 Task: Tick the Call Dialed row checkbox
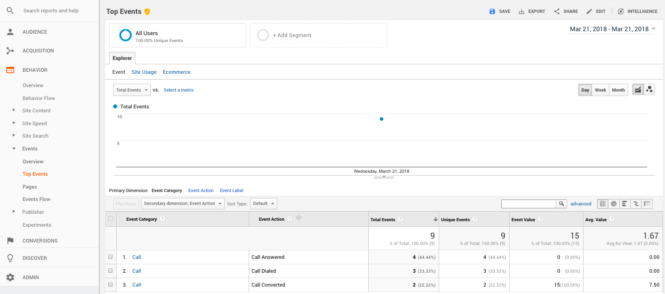click(111, 271)
